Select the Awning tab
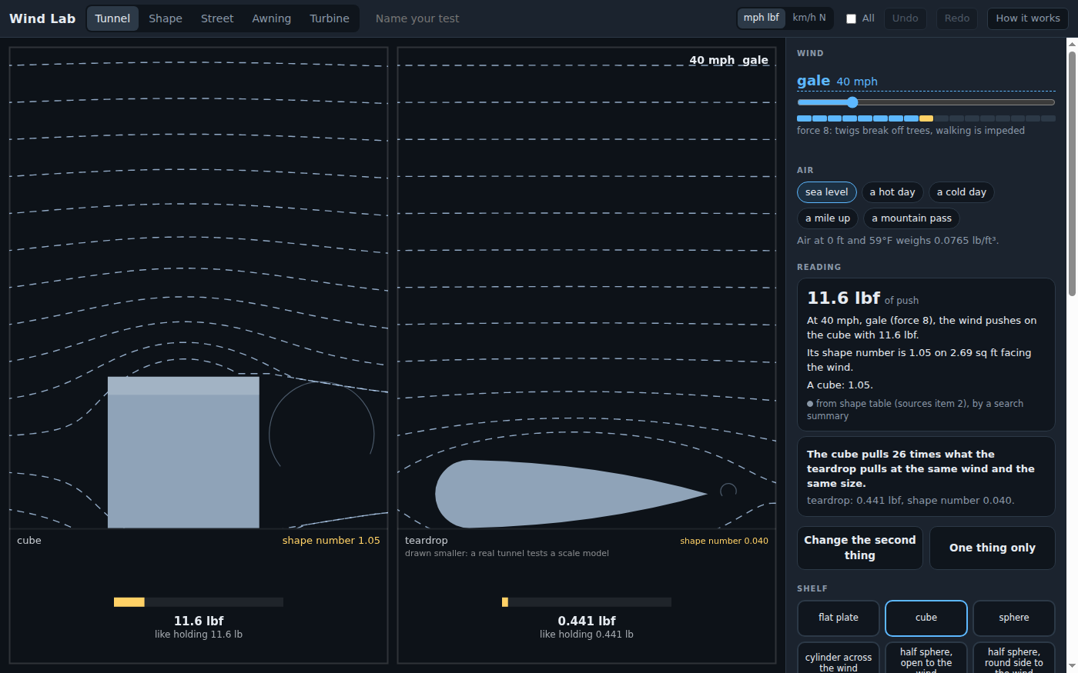1078x673 pixels. pos(272,18)
